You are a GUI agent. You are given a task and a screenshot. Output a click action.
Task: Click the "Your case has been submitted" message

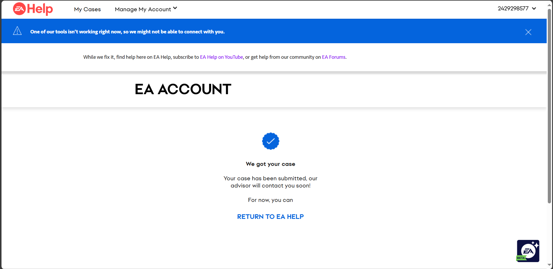tap(270, 182)
